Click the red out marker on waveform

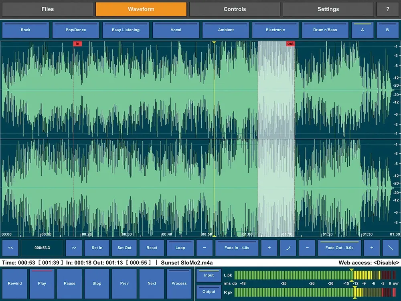(290, 43)
